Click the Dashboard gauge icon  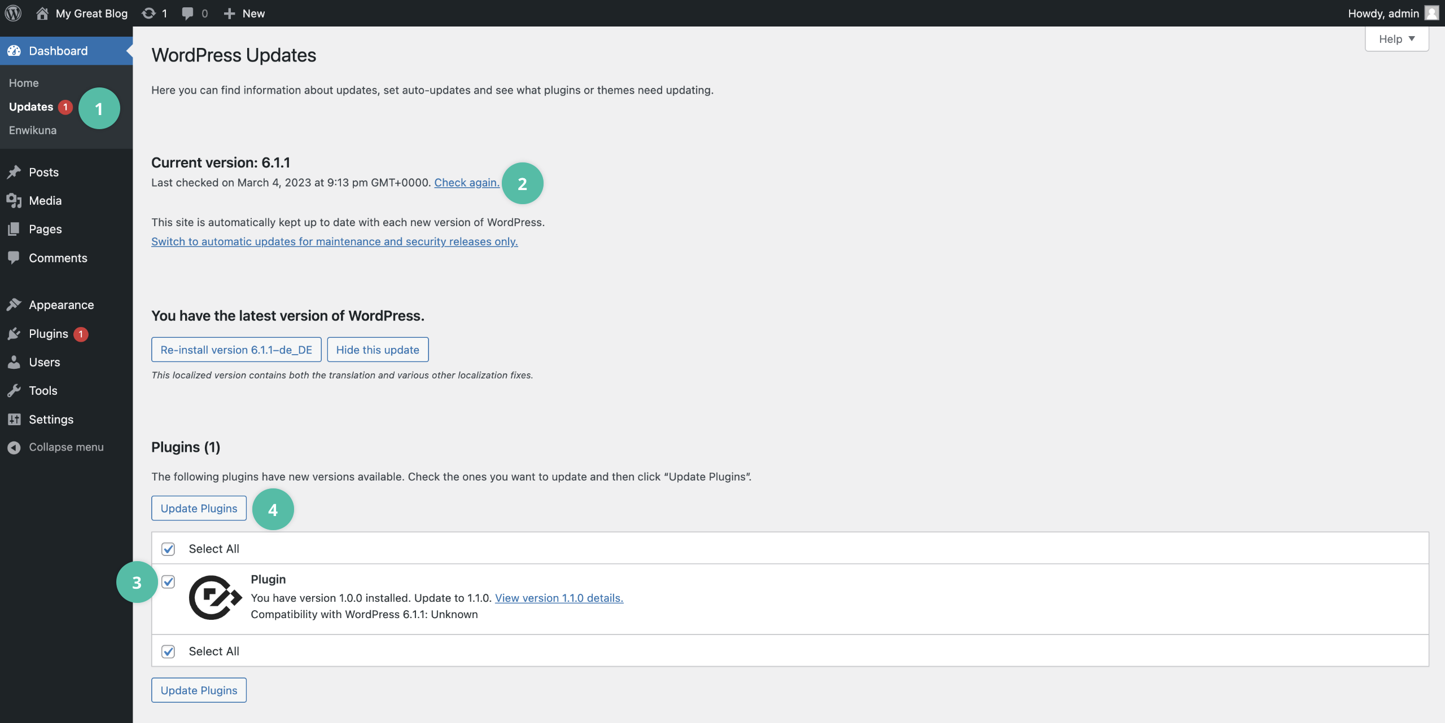14,51
